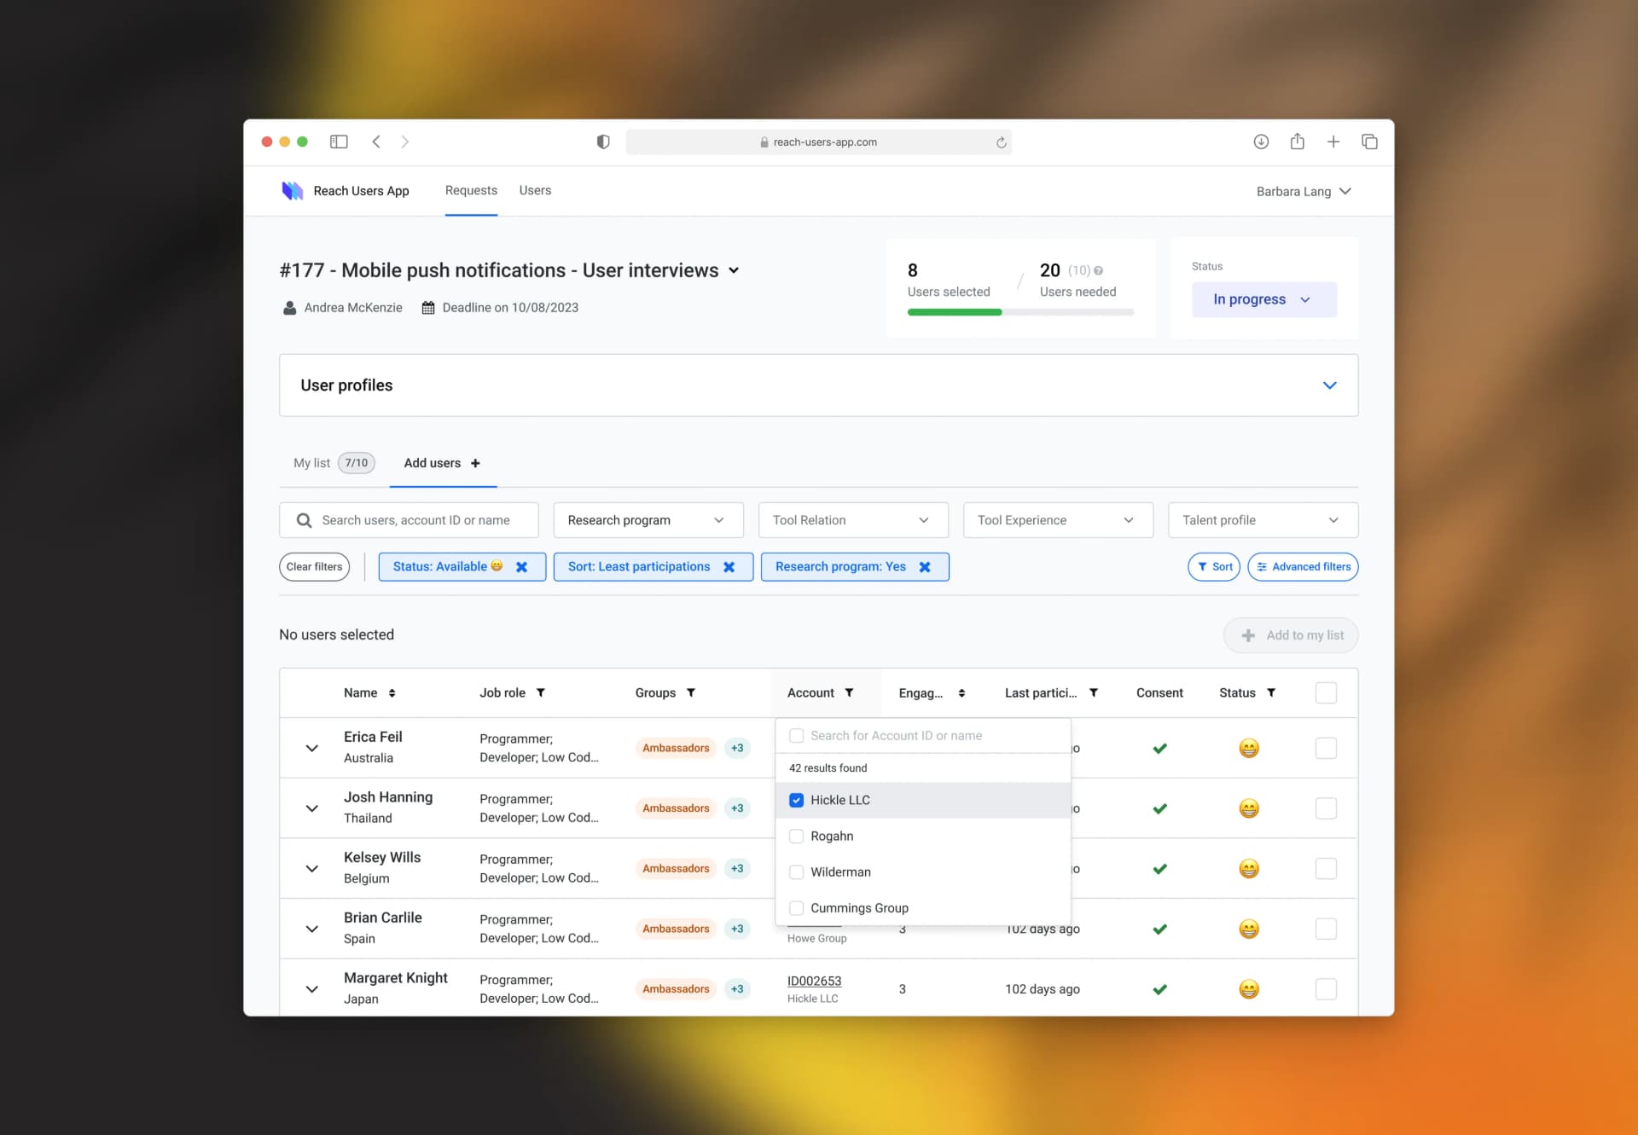1638x1135 pixels.
Task: Filter the Last partici... column
Action: pos(1094,693)
